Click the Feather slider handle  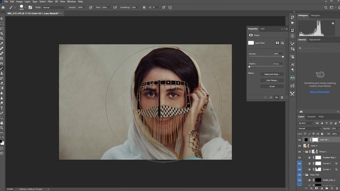(x=249, y=67)
